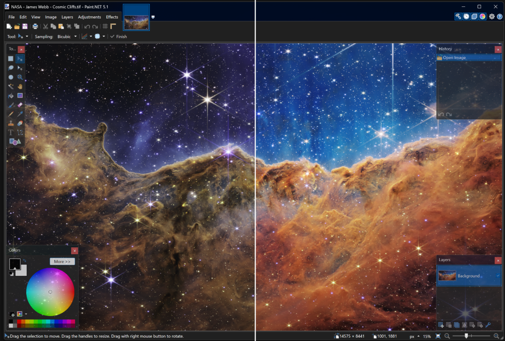
Task: Open the Adjustments menu
Action: pyautogui.click(x=89, y=17)
